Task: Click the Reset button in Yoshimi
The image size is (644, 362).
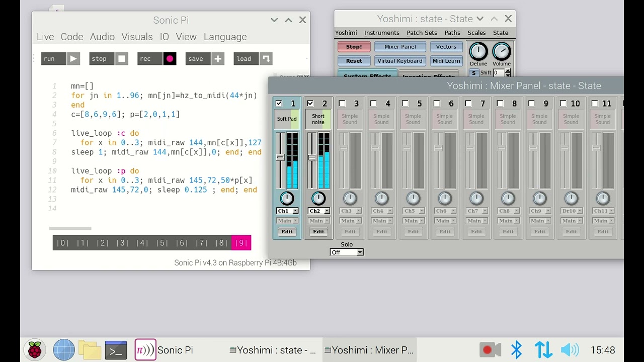Action: point(354,61)
